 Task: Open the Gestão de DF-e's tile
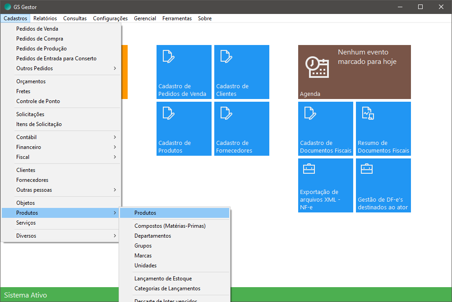383,185
